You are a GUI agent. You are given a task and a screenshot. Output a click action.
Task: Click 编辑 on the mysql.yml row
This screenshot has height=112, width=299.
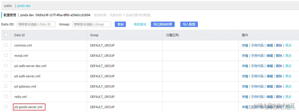(270, 56)
